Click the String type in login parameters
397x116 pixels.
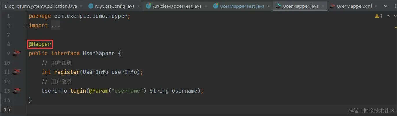coord(159,91)
